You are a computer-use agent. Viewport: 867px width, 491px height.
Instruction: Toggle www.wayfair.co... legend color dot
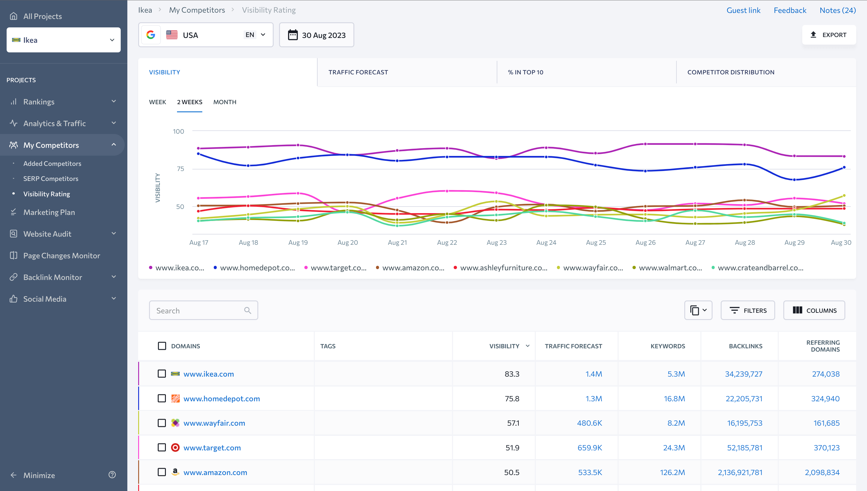(x=558, y=268)
